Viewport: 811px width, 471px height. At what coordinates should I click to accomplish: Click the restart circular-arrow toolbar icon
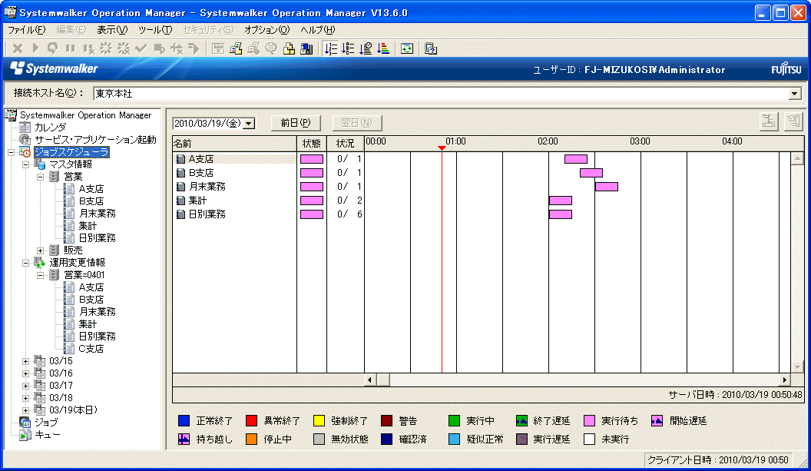[52, 48]
